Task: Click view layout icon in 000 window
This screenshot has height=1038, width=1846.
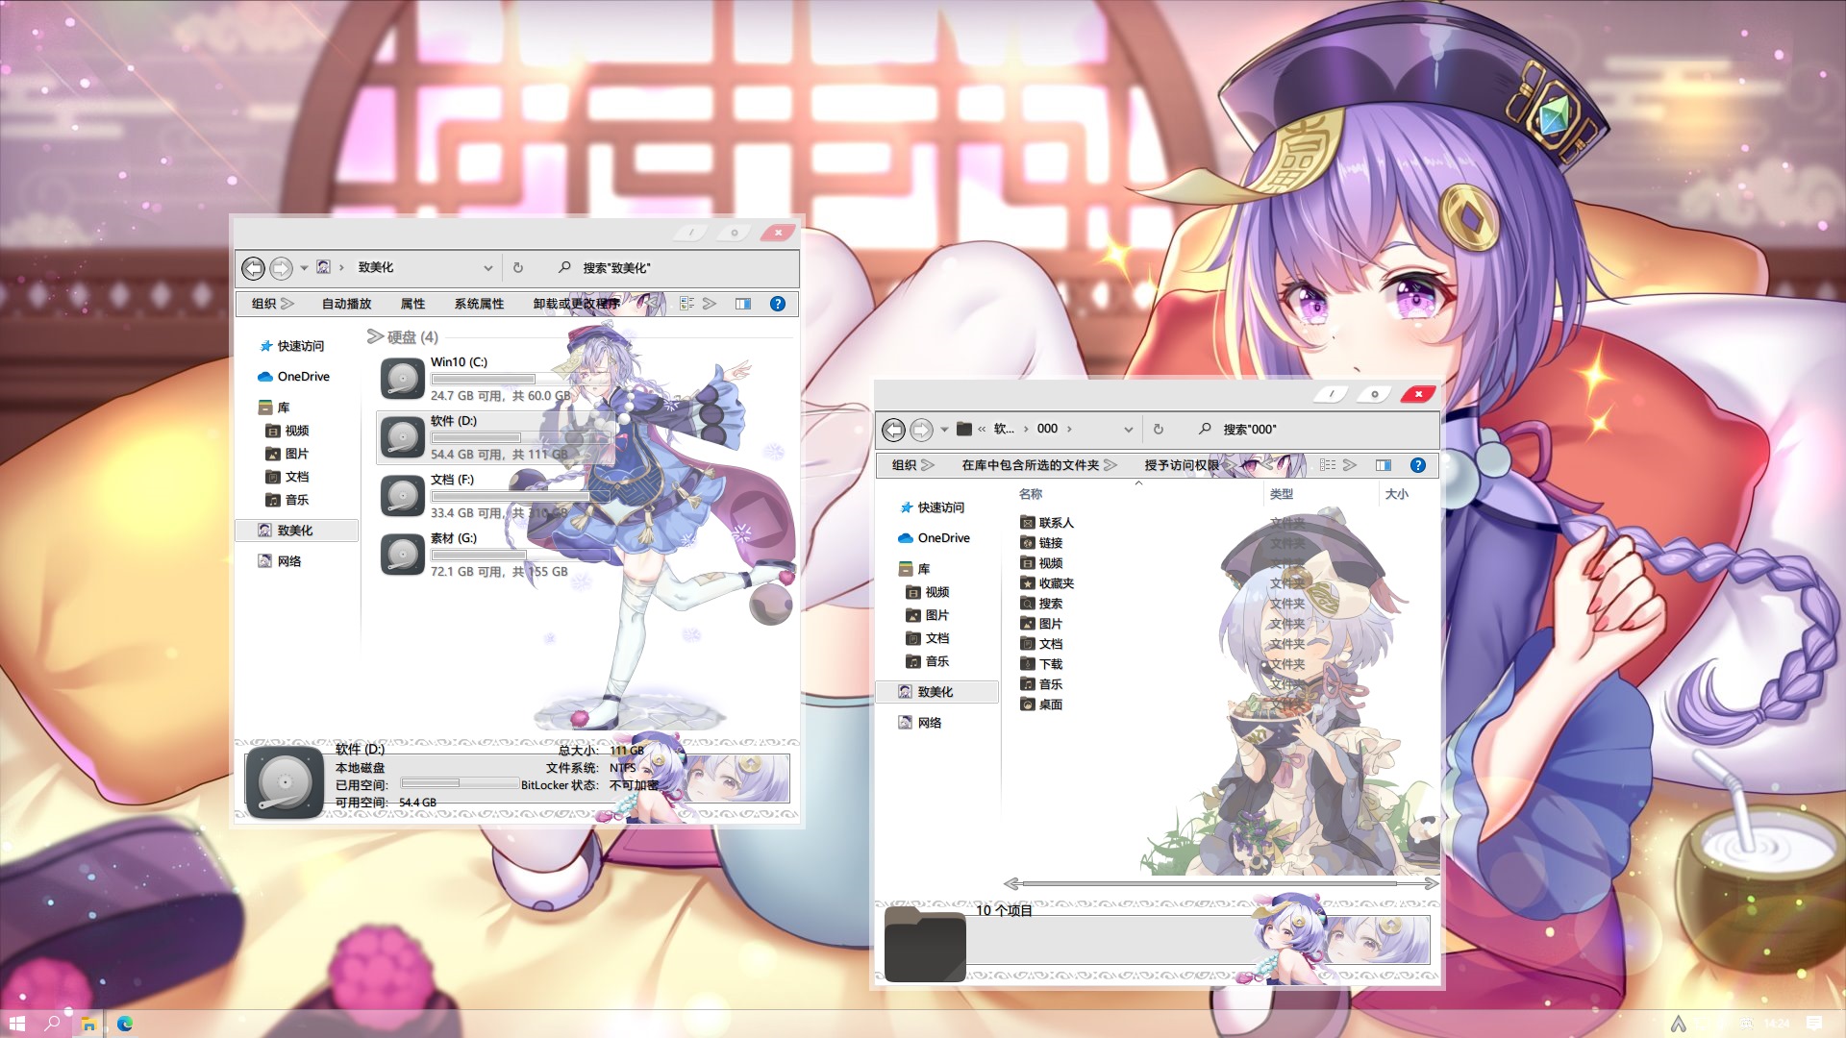Action: coord(1328,465)
